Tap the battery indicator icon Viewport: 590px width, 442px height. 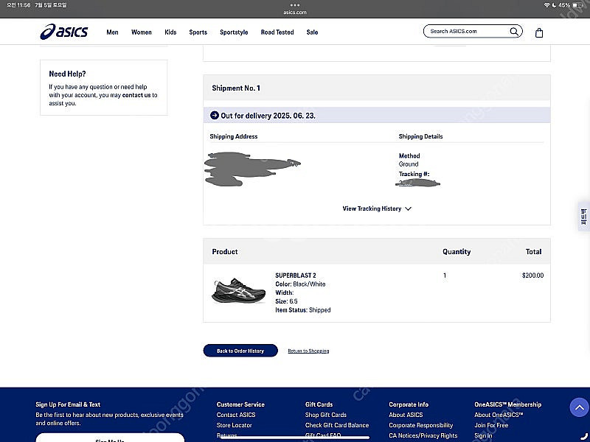578,5
